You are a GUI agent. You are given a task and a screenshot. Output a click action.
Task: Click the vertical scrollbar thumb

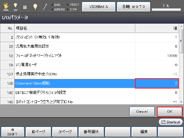tap(181, 41)
